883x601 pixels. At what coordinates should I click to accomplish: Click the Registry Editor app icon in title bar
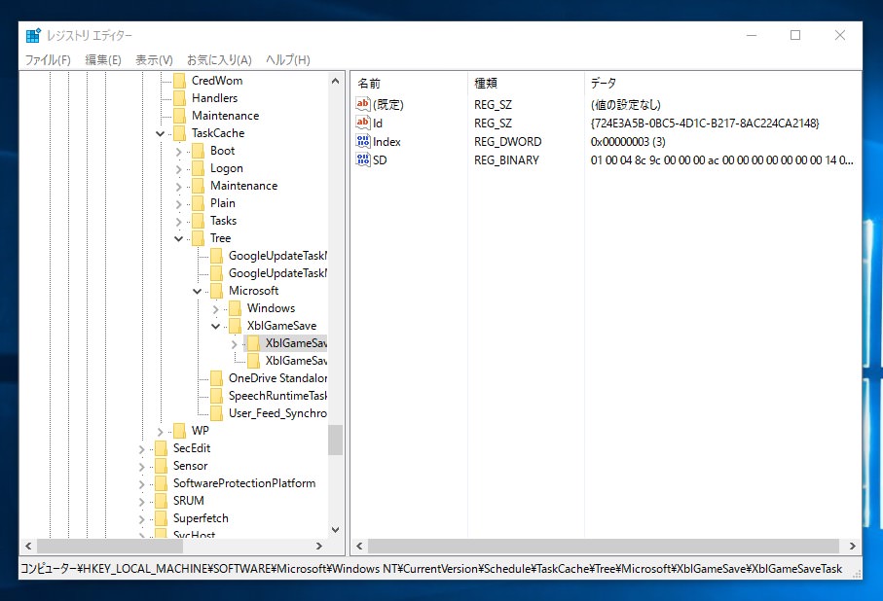click(33, 35)
